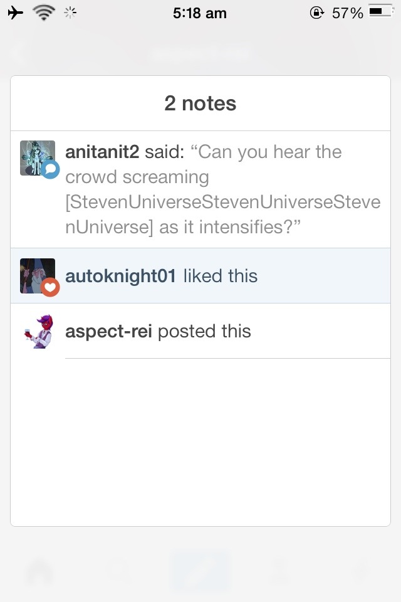Open anitanit2's avatar thumbnail

coord(37,158)
